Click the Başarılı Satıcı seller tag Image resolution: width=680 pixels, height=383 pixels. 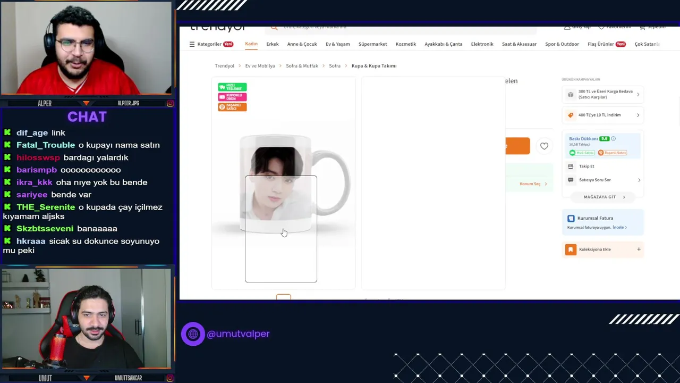coord(612,153)
